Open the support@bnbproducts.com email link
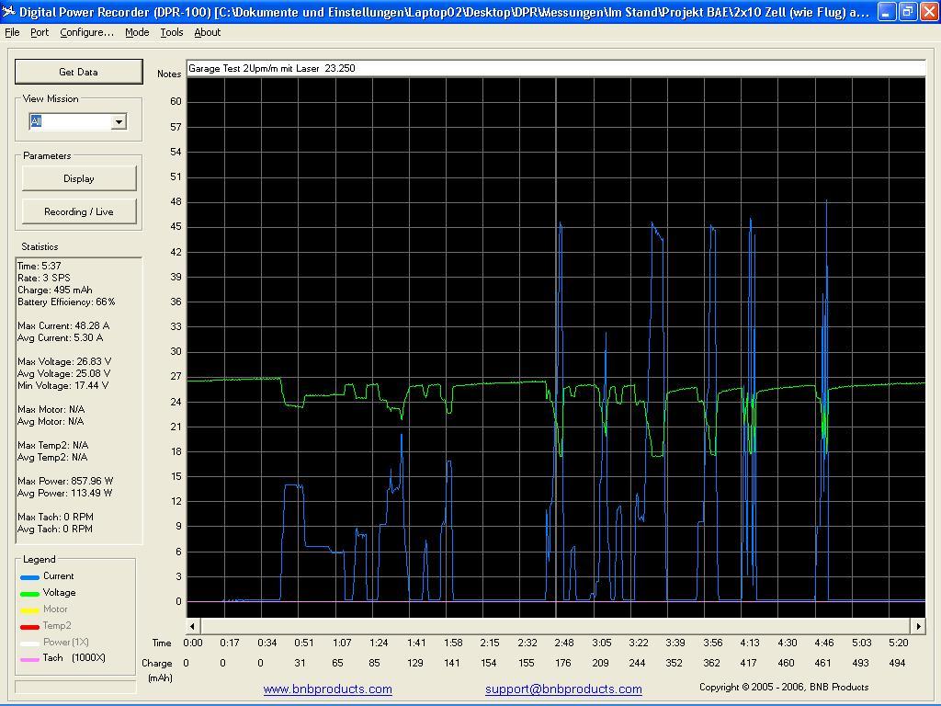Viewport: 941px width, 706px height. point(563,689)
